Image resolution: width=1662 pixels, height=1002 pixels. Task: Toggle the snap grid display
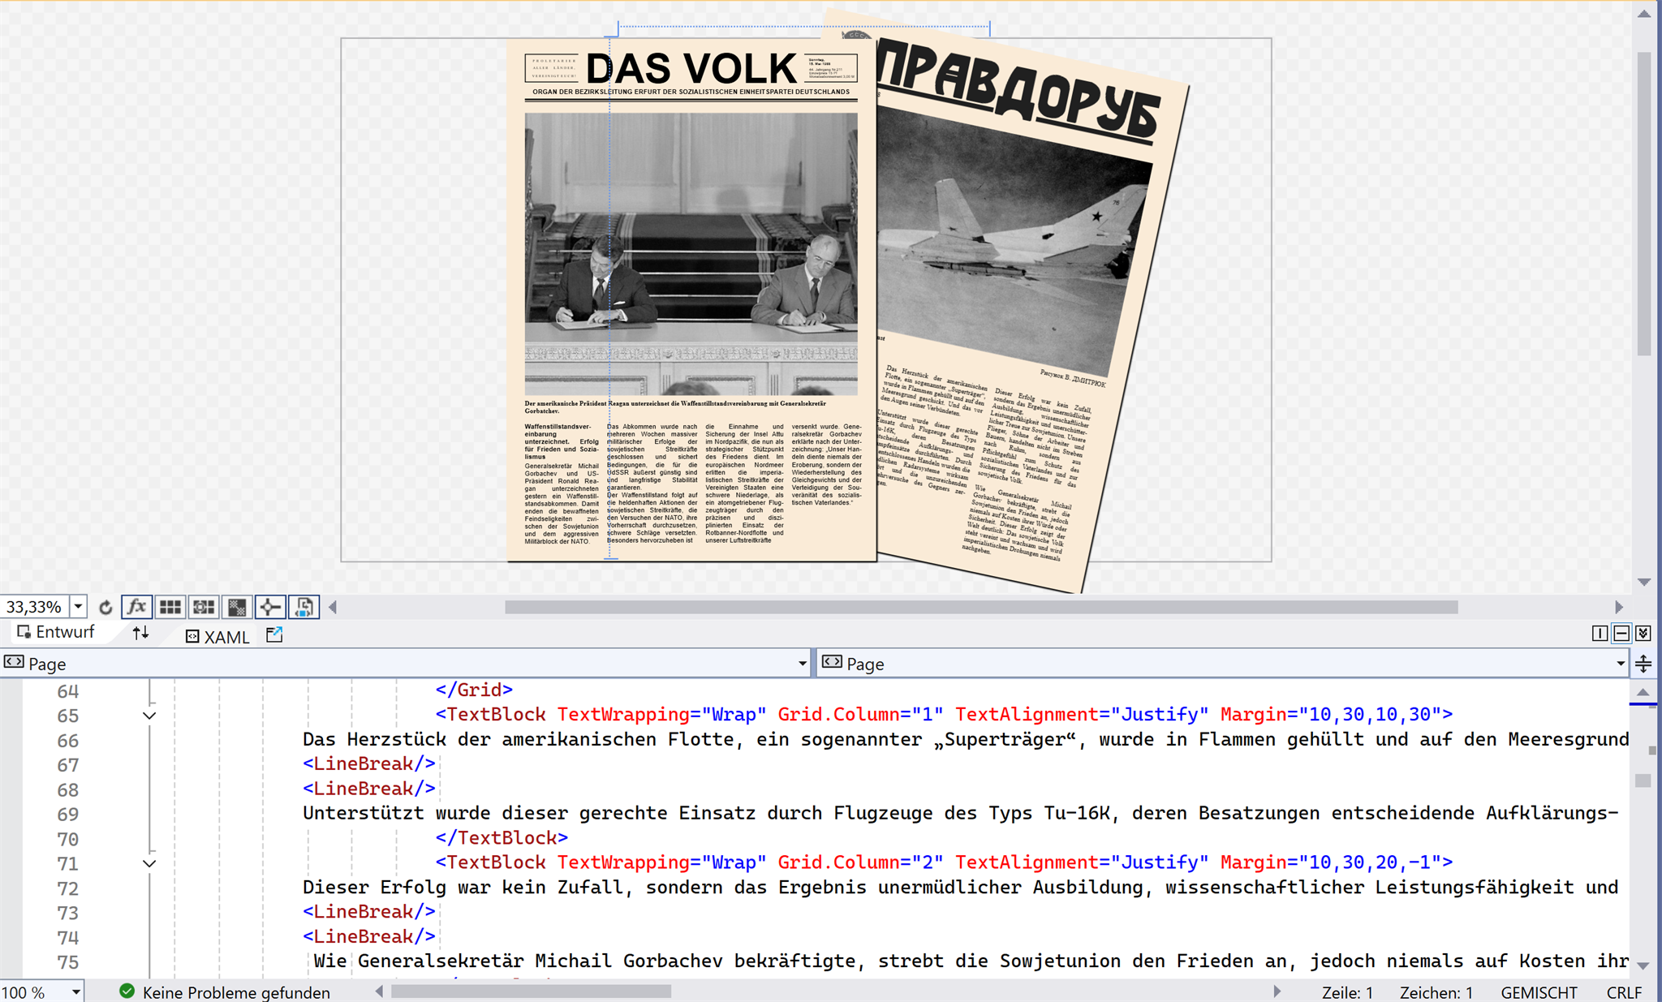pyautogui.click(x=170, y=607)
